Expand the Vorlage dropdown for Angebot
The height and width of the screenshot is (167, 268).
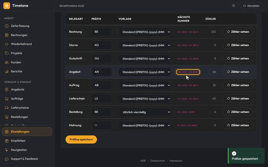[x=145, y=72]
